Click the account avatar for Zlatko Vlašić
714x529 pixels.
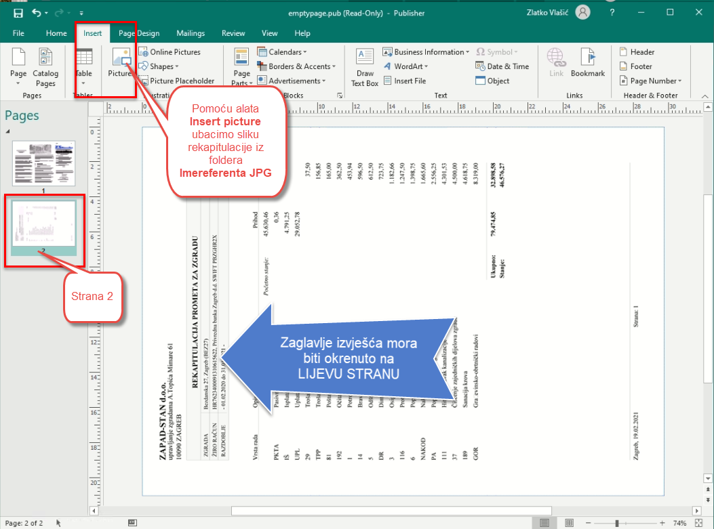(x=582, y=12)
